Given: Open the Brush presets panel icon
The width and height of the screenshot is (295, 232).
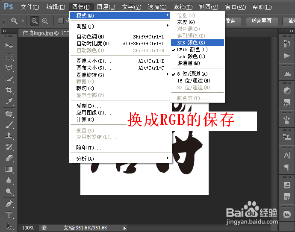Looking at the screenshot, I should click(x=287, y=120).
